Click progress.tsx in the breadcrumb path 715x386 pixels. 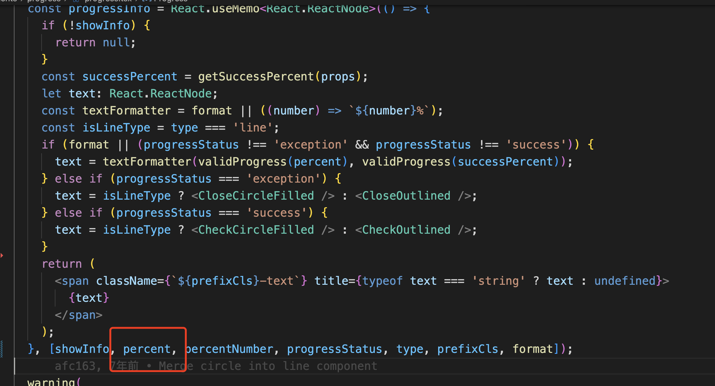click(109, 2)
